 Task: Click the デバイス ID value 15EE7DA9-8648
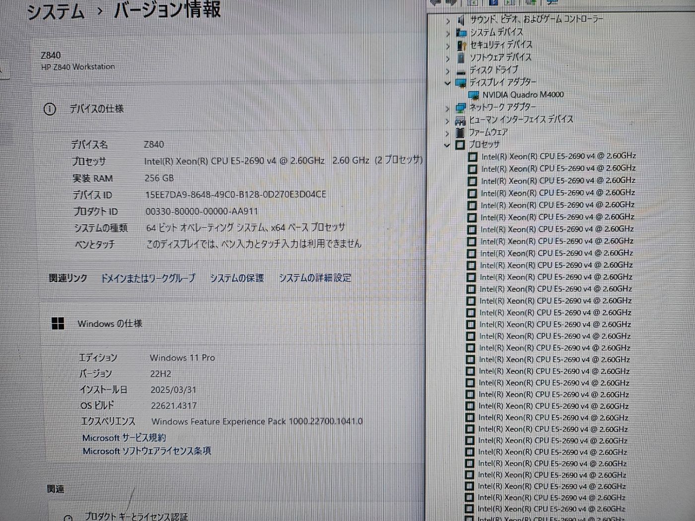236,195
